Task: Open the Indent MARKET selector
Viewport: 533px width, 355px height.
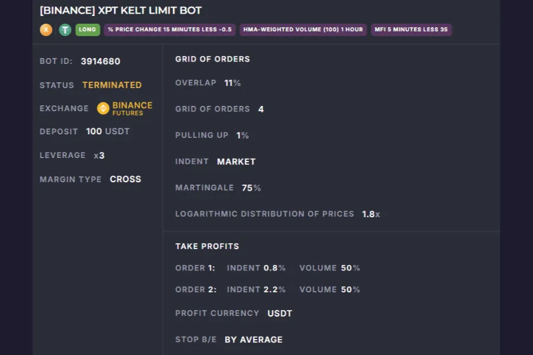Action: 236,161
